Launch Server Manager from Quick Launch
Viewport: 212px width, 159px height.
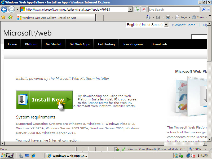point(21,156)
